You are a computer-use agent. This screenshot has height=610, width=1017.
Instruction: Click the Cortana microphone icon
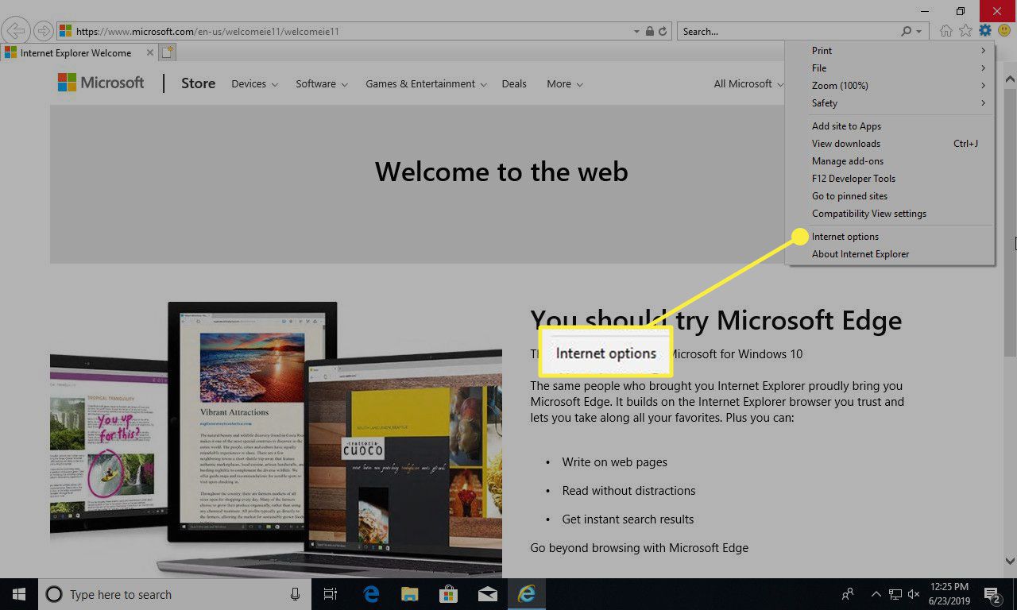click(x=296, y=594)
